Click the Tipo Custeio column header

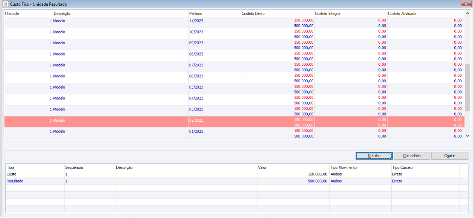pos(425,167)
